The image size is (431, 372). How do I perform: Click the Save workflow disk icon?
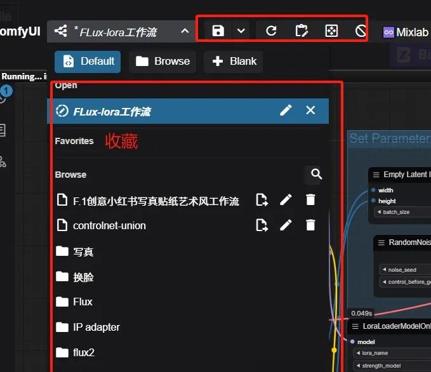coord(218,31)
